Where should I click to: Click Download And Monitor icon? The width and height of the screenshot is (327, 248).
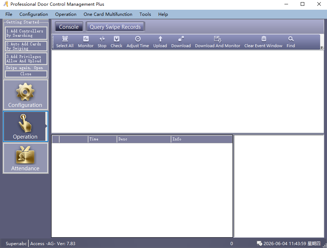pyautogui.click(x=217, y=39)
